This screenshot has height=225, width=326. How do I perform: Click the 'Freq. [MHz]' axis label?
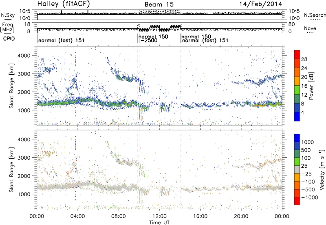tap(8, 28)
